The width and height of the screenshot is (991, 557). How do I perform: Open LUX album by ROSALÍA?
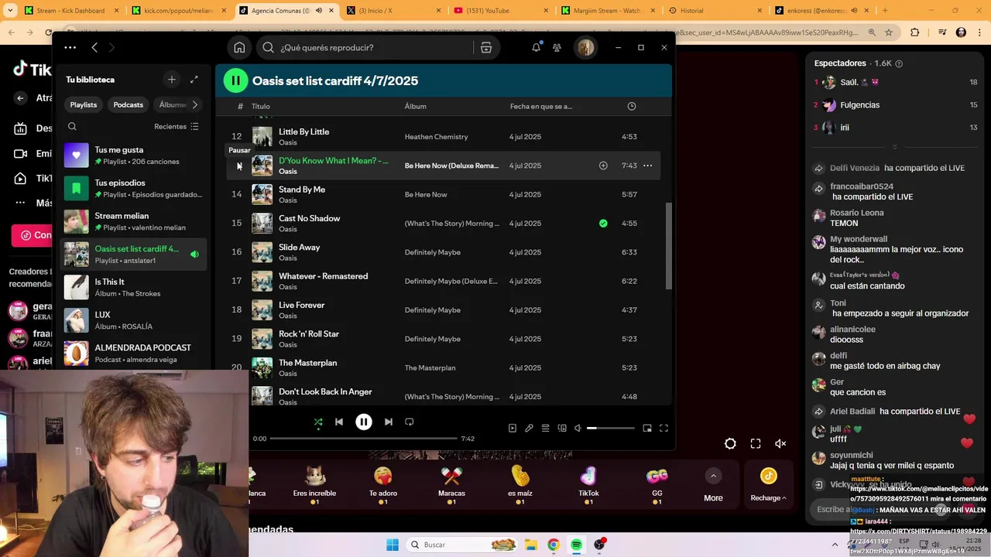(x=133, y=320)
